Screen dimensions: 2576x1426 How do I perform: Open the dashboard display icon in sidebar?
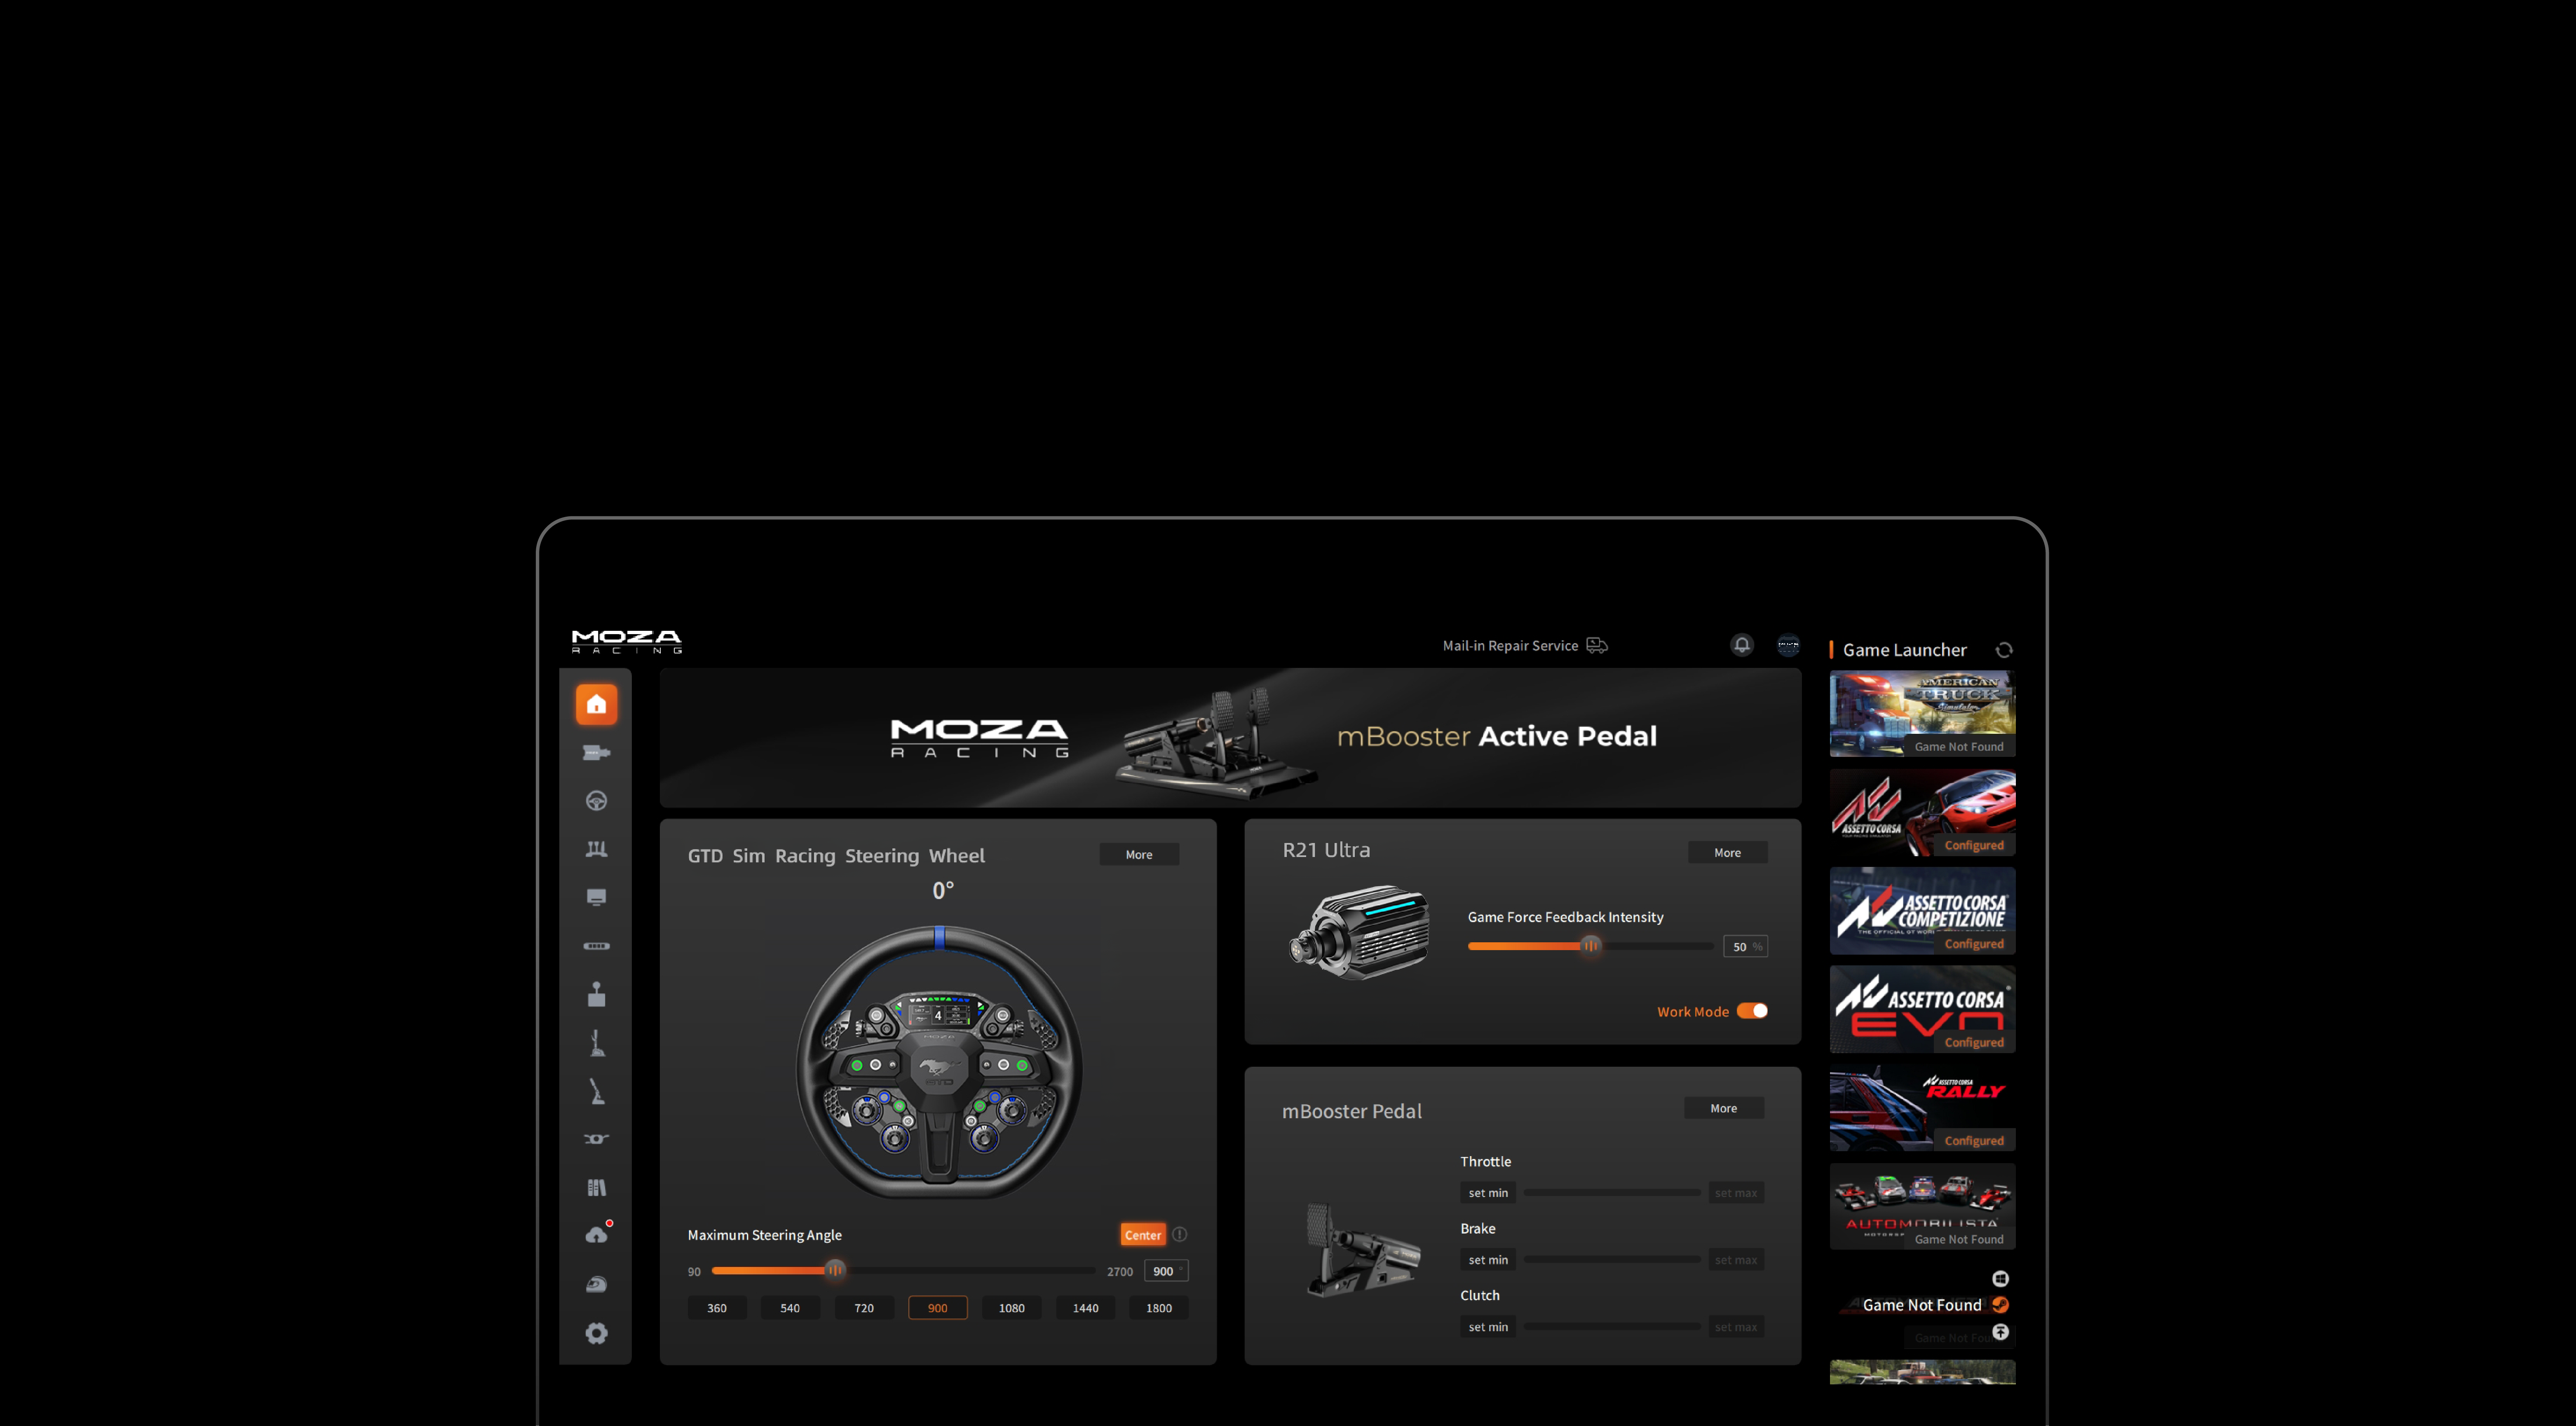click(x=596, y=897)
